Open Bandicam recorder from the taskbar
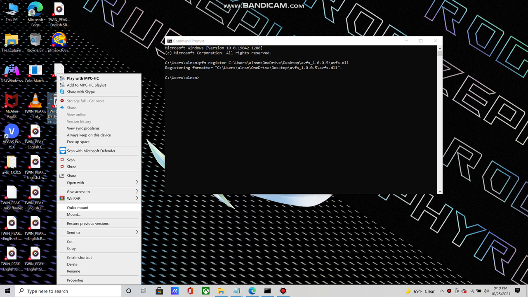 click(x=283, y=291)
